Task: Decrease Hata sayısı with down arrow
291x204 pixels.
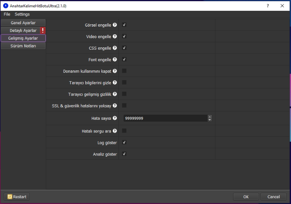Action: coord(210,120)
